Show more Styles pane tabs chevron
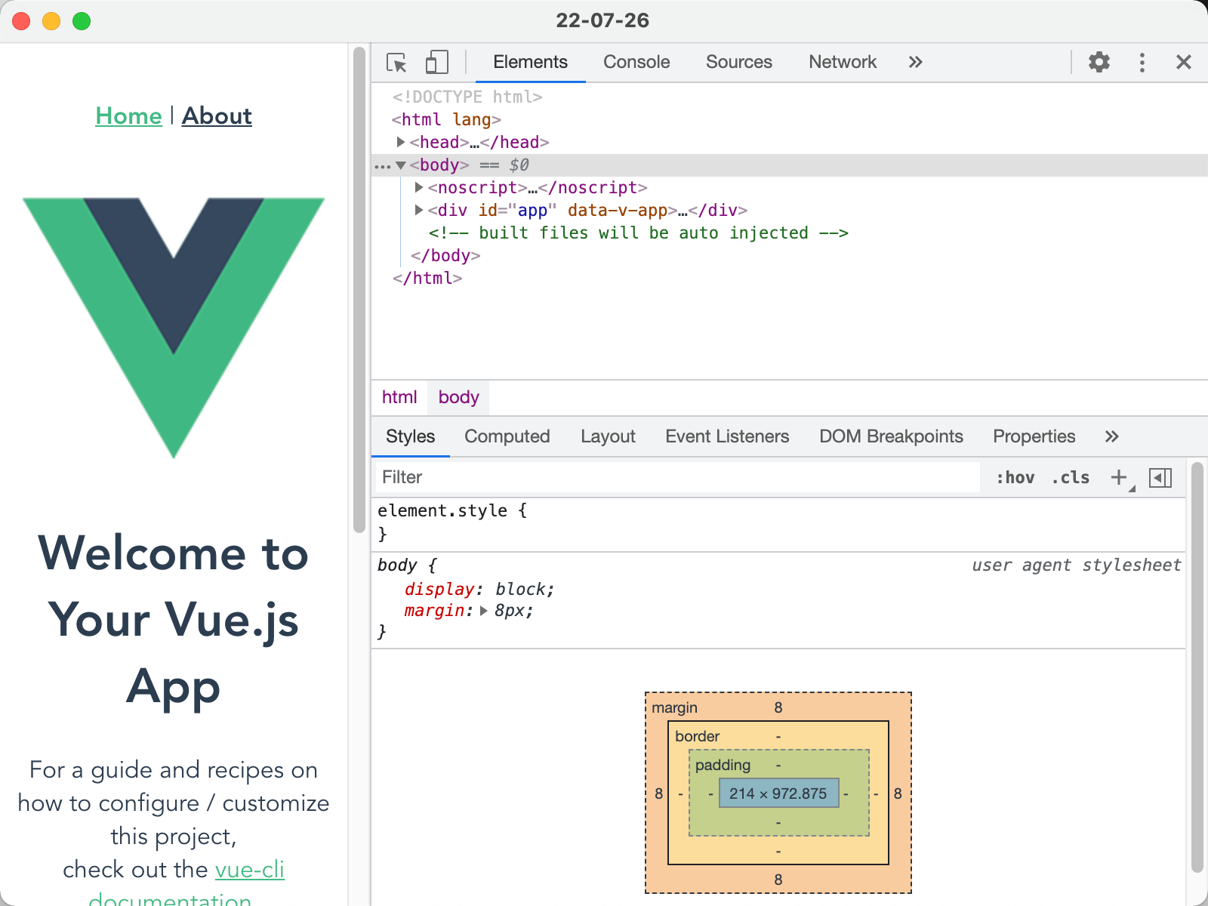The height and width of the screenshot is (906, 1208). pyautogui.click(x=1111, y=436)
